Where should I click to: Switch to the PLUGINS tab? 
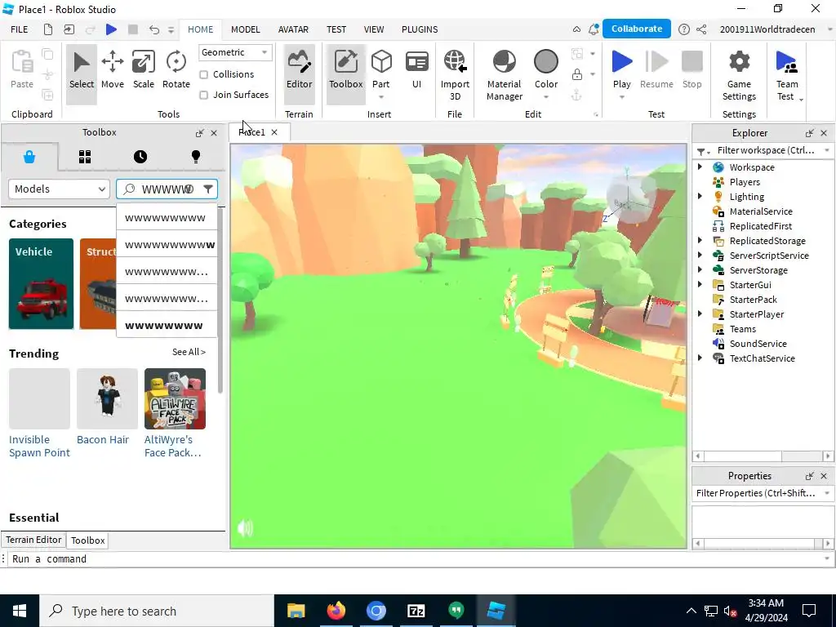(420, 29)
